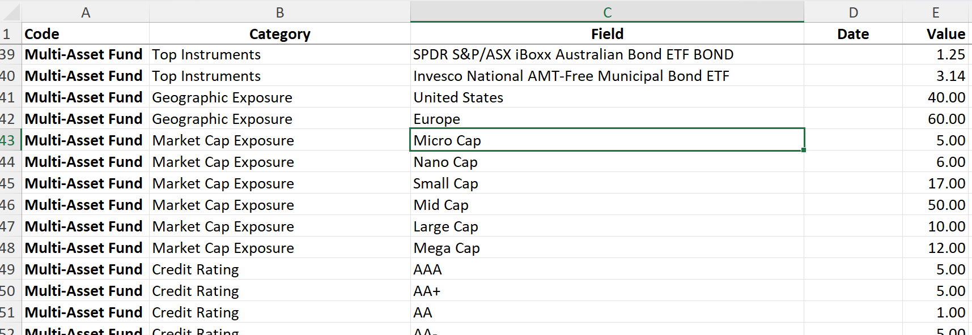Select the 'Micro Cap' cell
The width and height of the screenshot is (972, 335).
pos(607,140)
